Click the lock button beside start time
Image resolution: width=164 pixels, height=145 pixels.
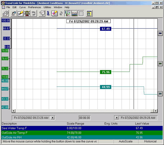pyautogui.click(x=53, y=118)
